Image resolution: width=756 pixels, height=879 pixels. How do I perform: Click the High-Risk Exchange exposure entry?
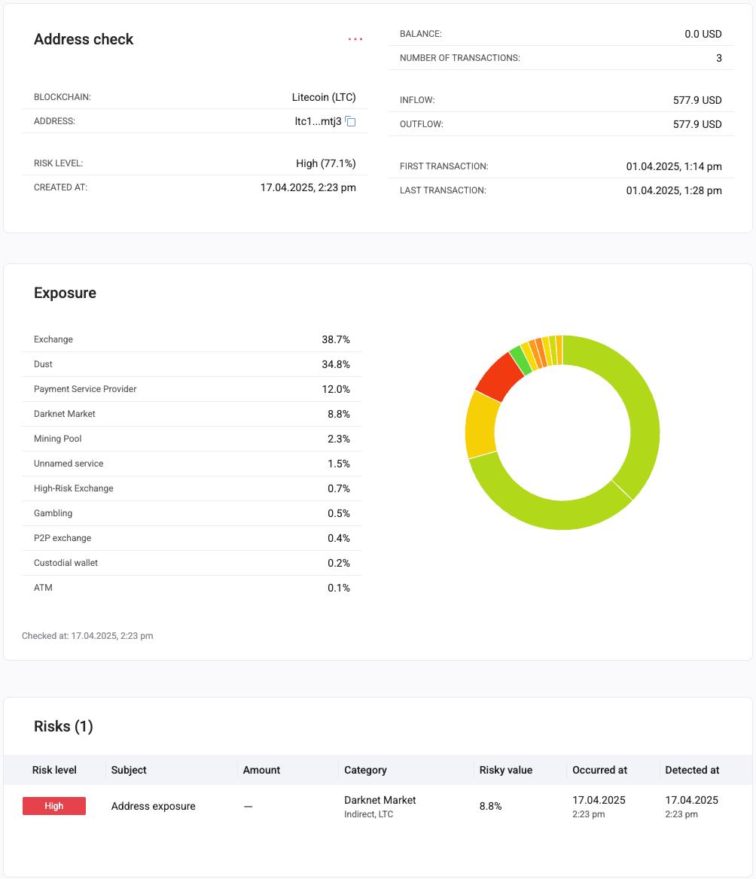[73, 488]
